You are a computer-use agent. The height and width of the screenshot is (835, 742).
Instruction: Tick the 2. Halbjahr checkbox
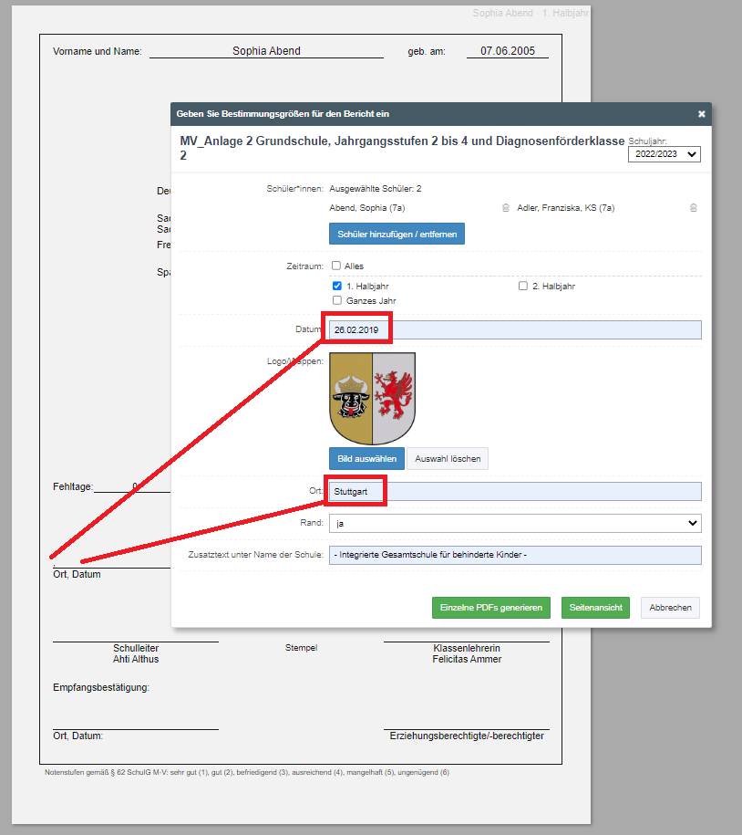(x=523, y=286)
